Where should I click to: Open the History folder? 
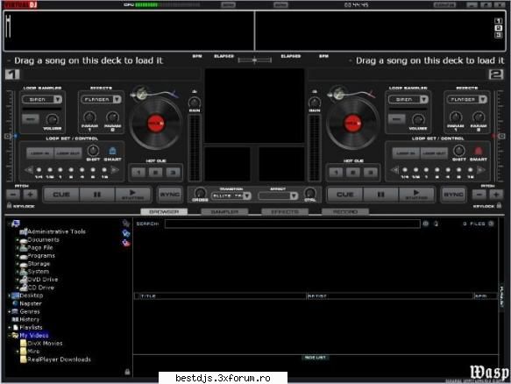(29, 319)
